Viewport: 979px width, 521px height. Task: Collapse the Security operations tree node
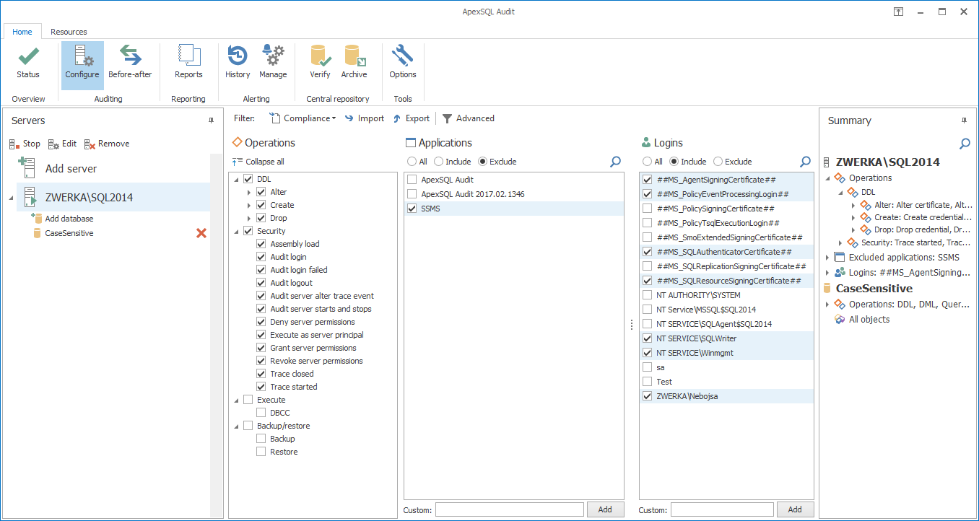click(x=238, y=230)
